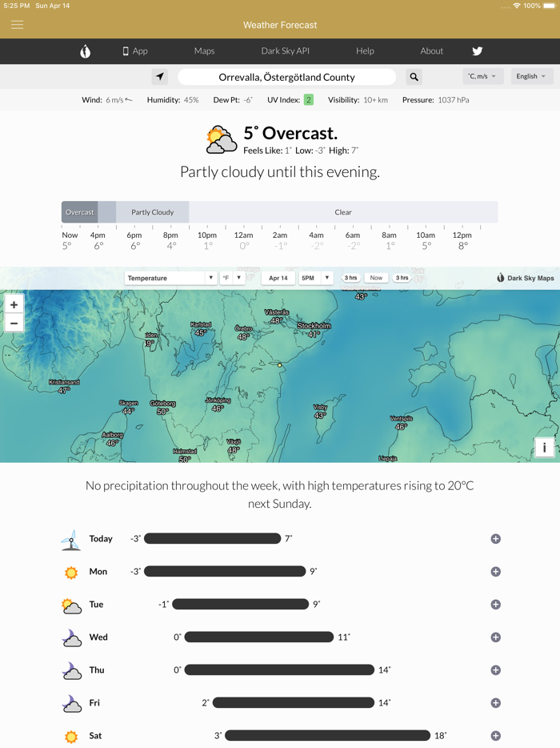Image resolution: width=560 pixels, height=748 pixels.
Task: Click Today's temperature range bar
Action: coord(213,539)
